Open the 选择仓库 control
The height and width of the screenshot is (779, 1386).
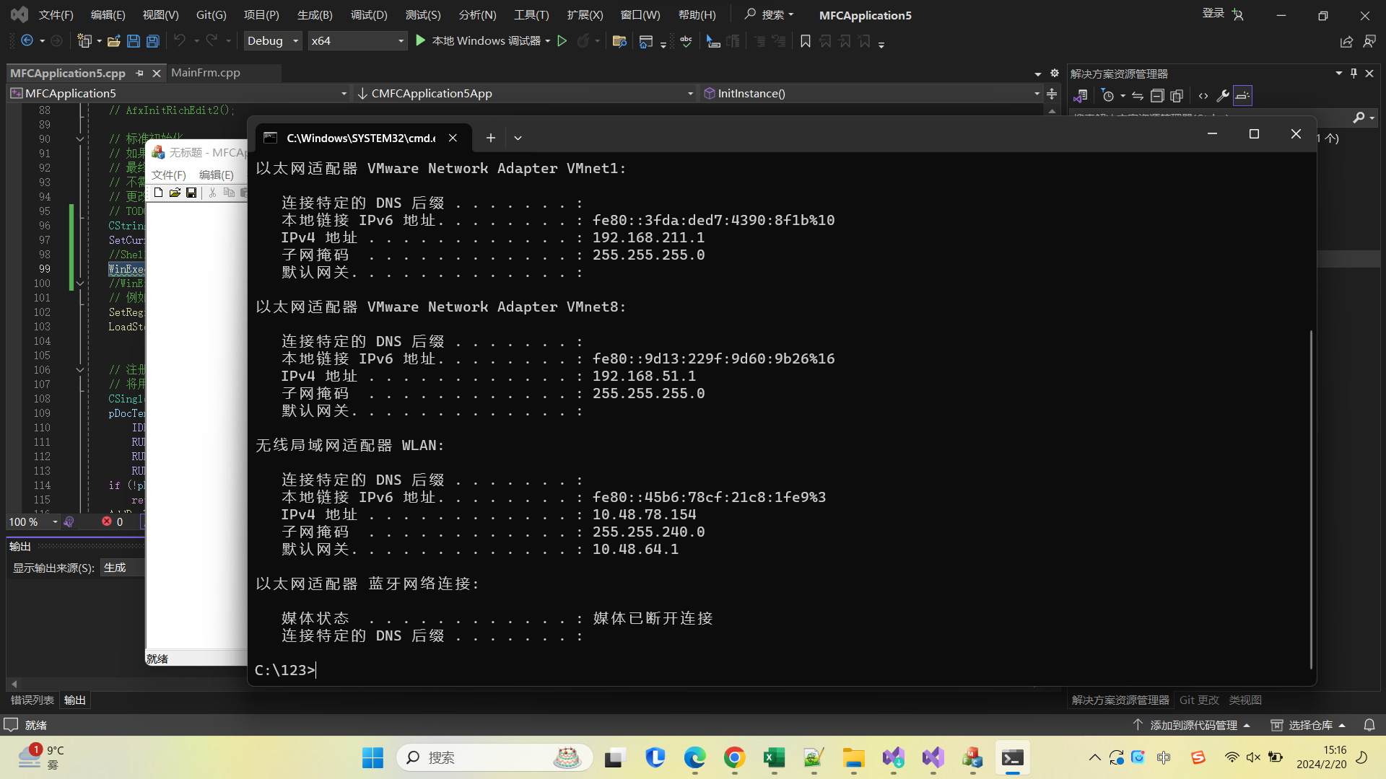coord(1307,725)
